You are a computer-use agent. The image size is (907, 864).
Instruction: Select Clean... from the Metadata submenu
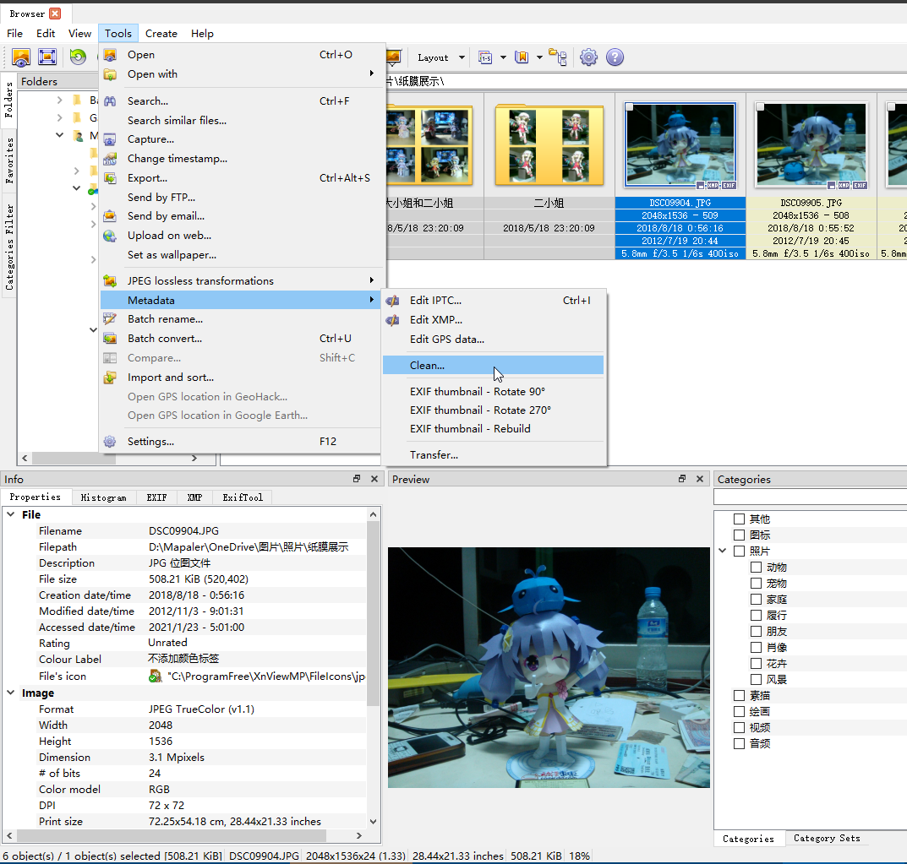[x=427, y=365]
